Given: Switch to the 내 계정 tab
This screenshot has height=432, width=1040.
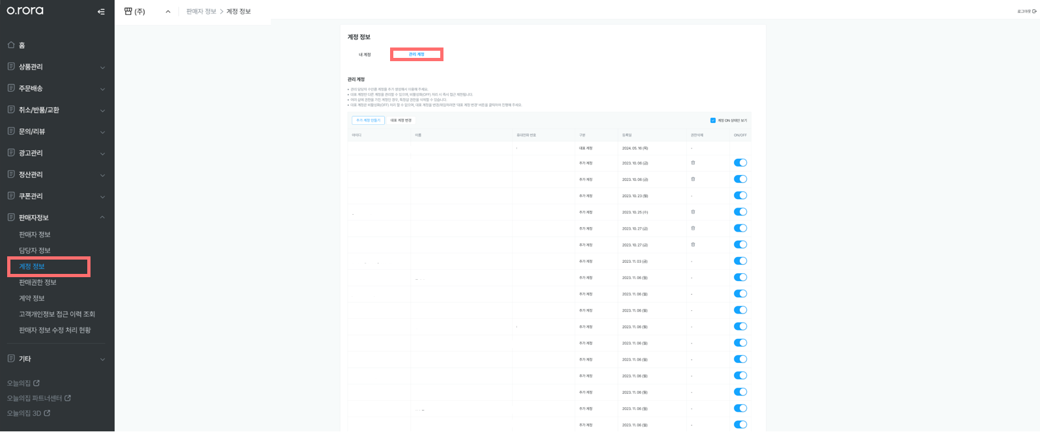Looking at the screenshot, I should (x=365, y=55).
